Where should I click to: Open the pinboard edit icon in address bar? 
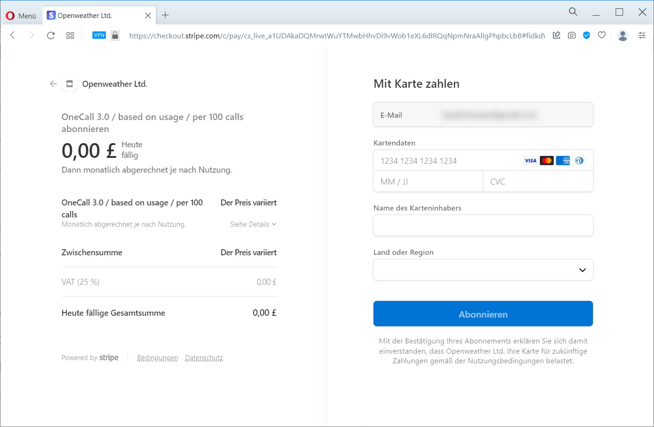(x=556, y=35)
